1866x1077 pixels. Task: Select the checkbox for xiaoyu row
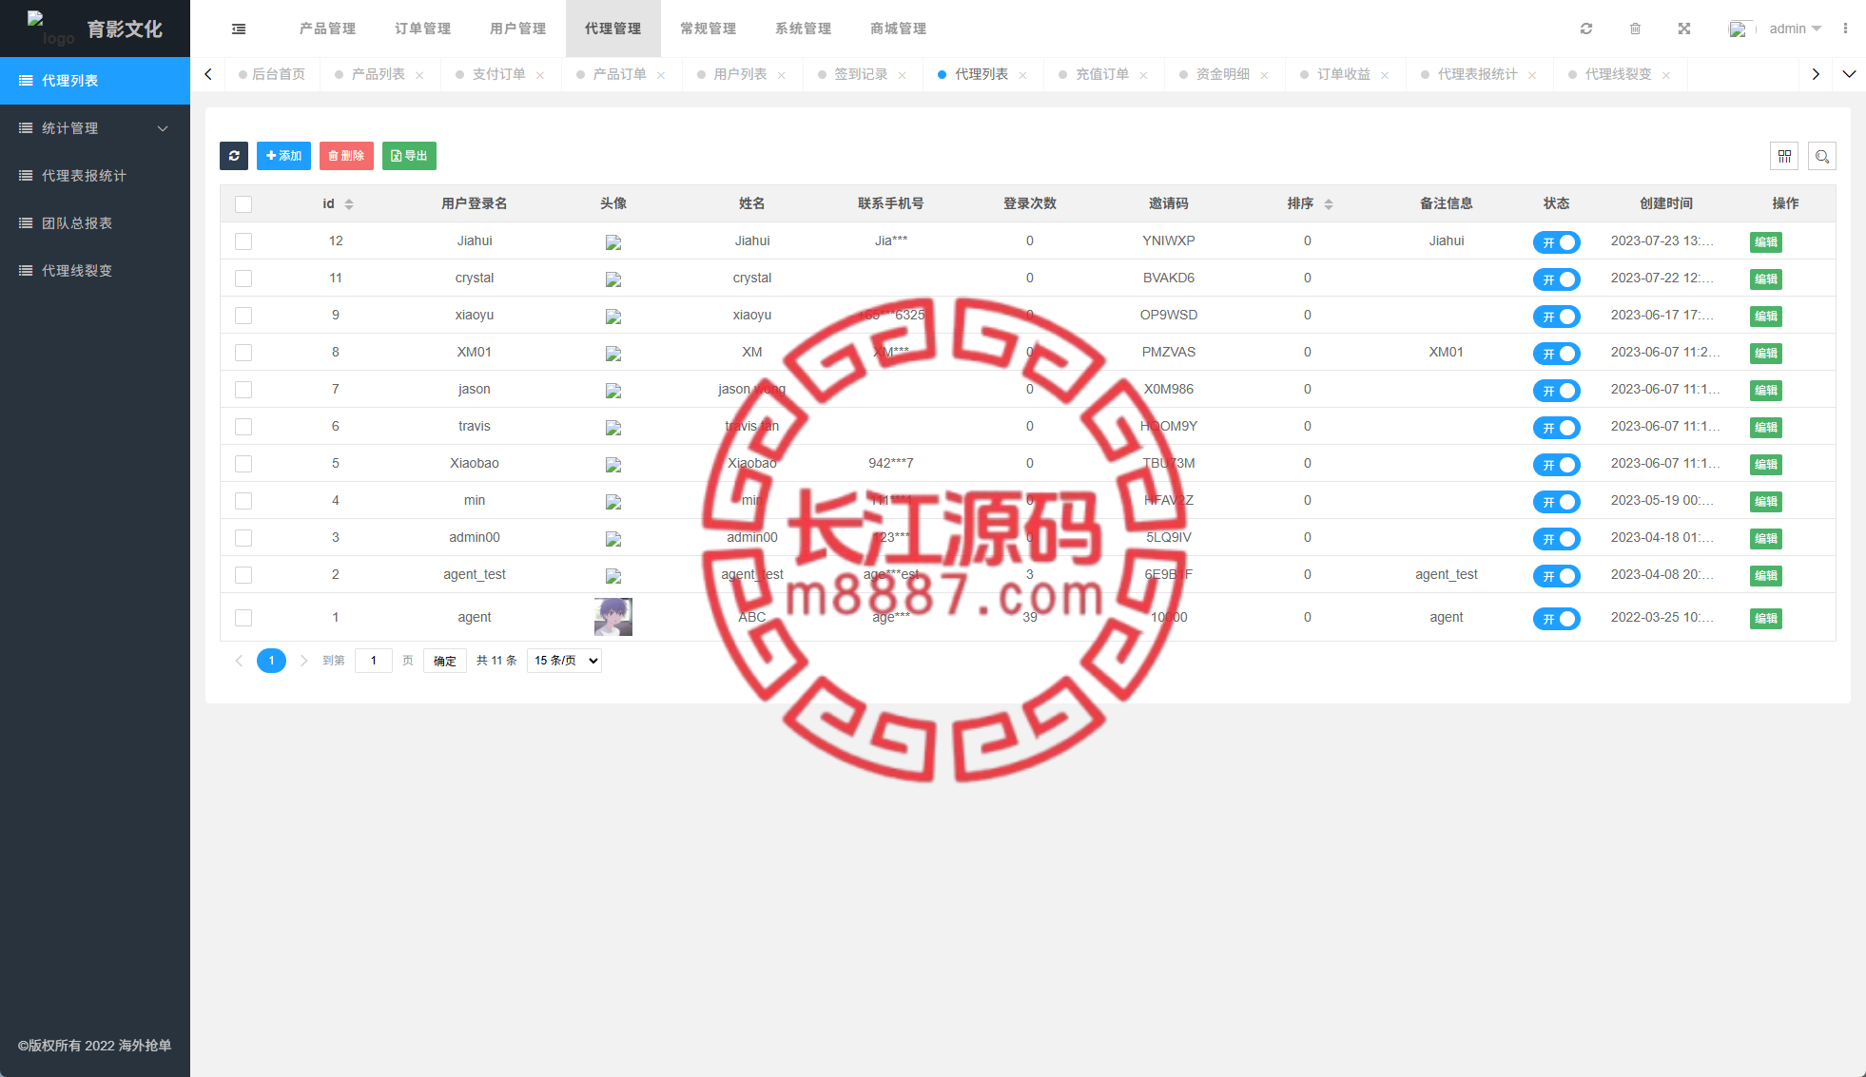pyautogui.click(x=243, y=316)
